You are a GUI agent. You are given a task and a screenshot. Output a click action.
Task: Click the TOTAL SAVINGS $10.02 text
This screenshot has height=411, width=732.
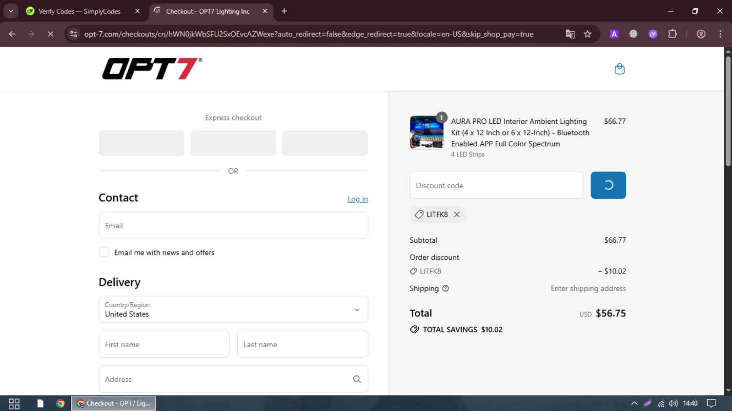[463, 330]
